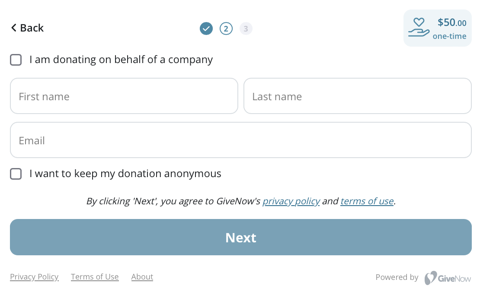Enable 'I want to keep my donation anonymous'

click(x=16, y=174)
